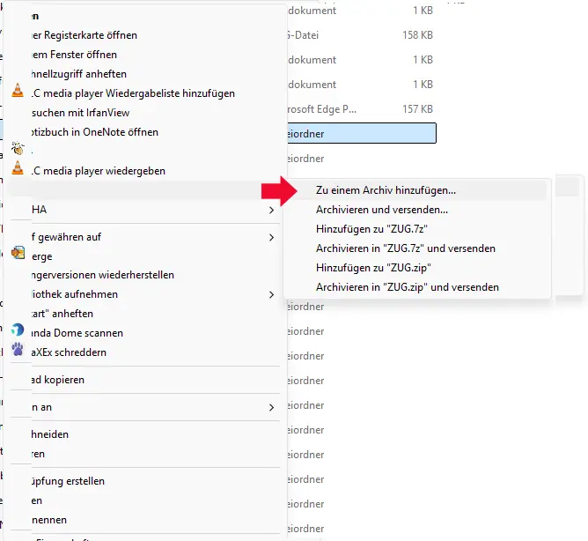Click the '157 KB' file size cell

coord(417,109)
